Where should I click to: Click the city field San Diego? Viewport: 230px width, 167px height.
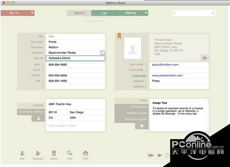point(86,112)
